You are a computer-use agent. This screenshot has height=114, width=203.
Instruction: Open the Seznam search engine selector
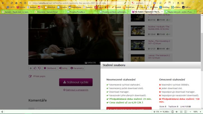(133, 3)
